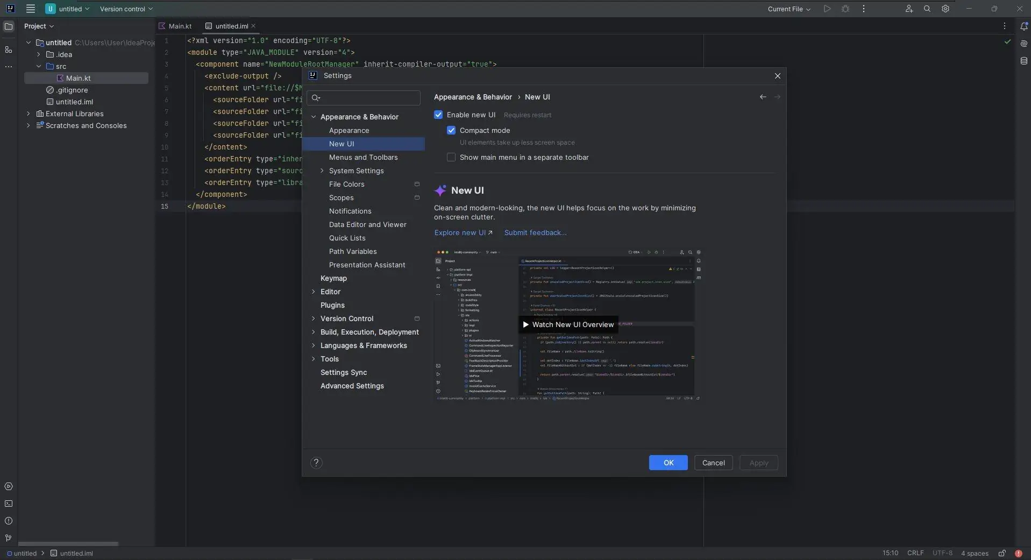
Task: Expand External Libraries in the project tree
Action: click(29, 114)
